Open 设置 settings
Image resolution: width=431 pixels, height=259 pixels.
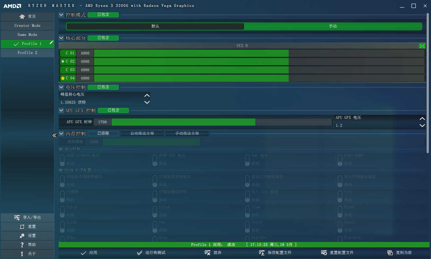(27, 235)
